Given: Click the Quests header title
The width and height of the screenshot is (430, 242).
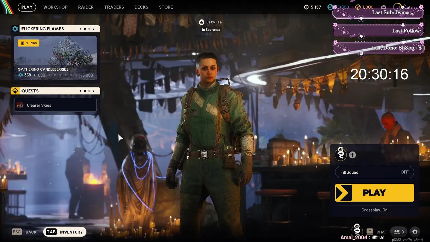Looking at the screenshot, I should (x=30, y=91).
